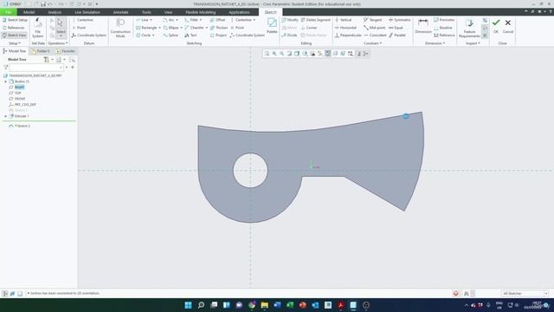Use Delete Segment tool
The image size is (554, 312).
315,20
